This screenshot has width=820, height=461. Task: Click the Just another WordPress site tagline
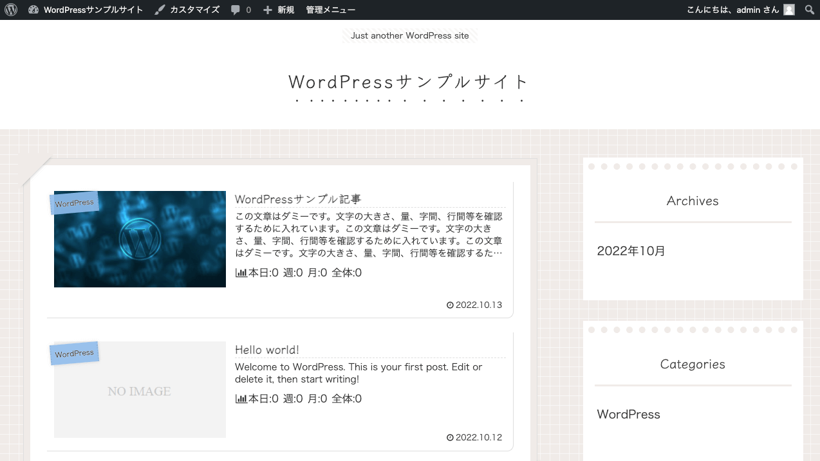point(410,35)
